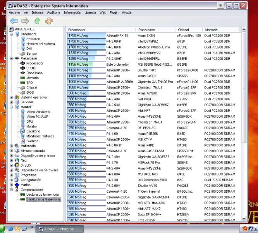258x233 pixels.
Task: Select Escritura de la memoria item
Action: pyautogui.click(x=43, y=199)
